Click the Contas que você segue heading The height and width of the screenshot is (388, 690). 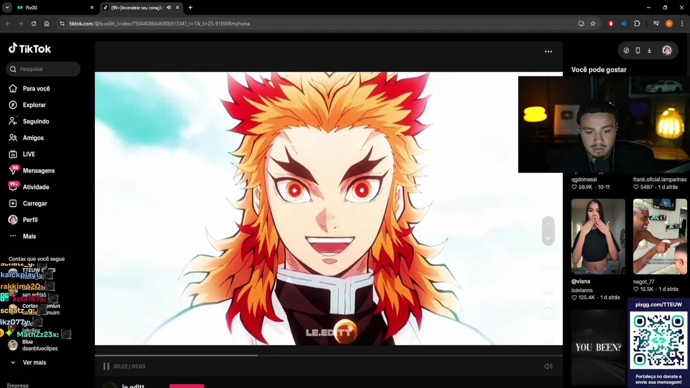click(37, 259)
